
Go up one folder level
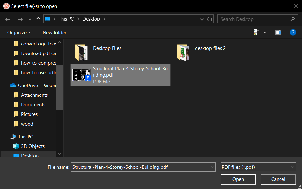click(x=38, y=19)
